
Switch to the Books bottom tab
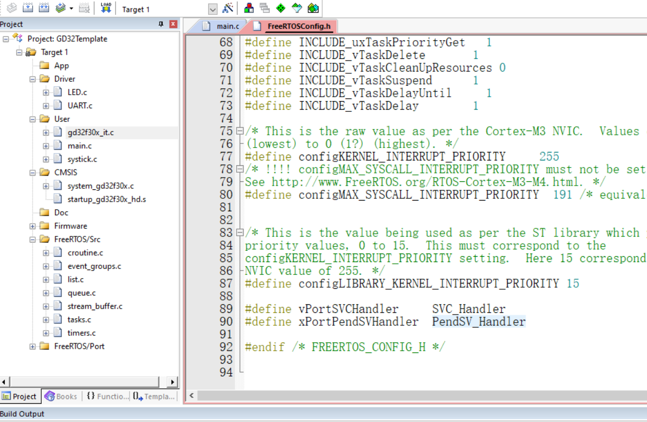61,396
